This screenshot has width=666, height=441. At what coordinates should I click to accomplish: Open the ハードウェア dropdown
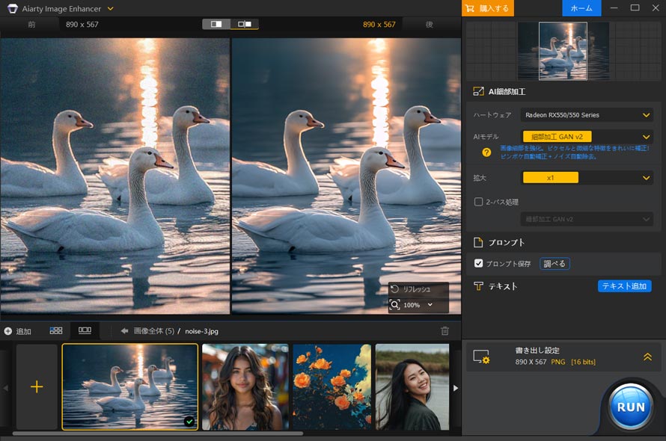point(586,115)
